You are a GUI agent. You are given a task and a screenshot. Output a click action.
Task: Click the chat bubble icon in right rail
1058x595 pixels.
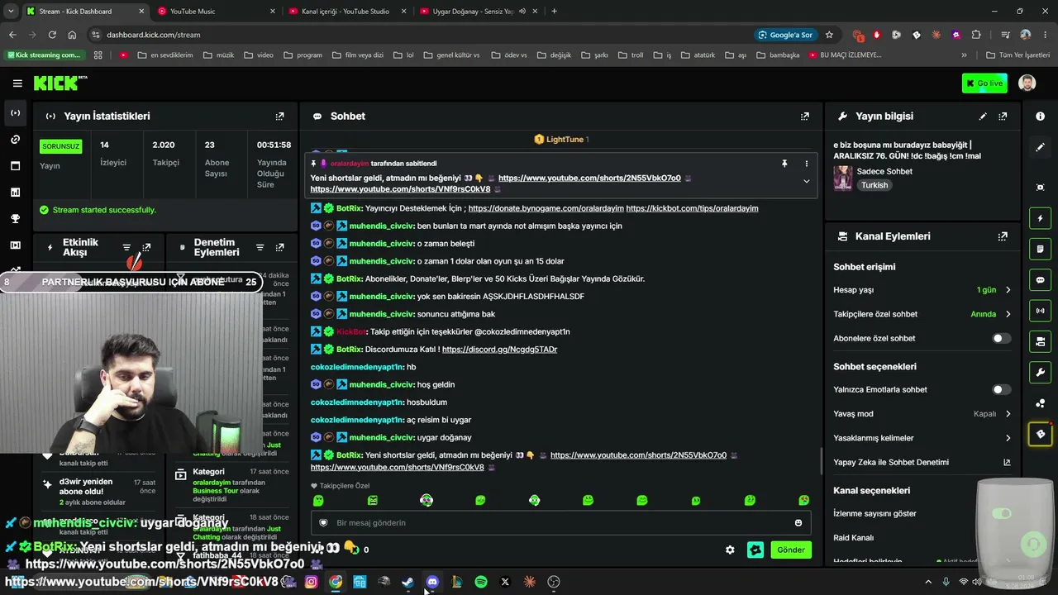[1041, 280]
